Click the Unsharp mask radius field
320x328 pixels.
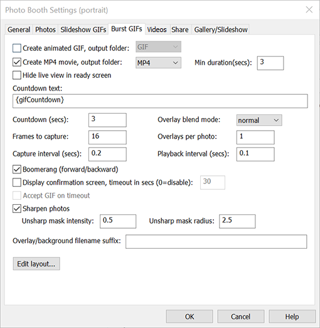237,221
